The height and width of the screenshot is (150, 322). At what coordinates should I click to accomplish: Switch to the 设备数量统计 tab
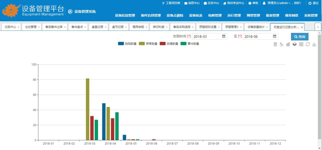pyautogui.click(x=256, y=27)
